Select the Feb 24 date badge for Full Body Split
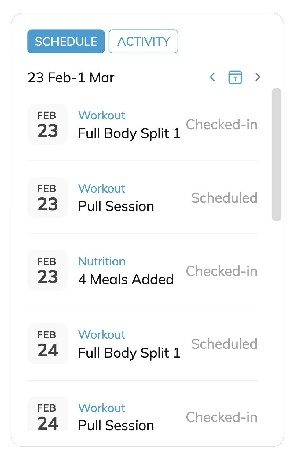This screenshot has width=294, height=455. (x=47, y=344)
